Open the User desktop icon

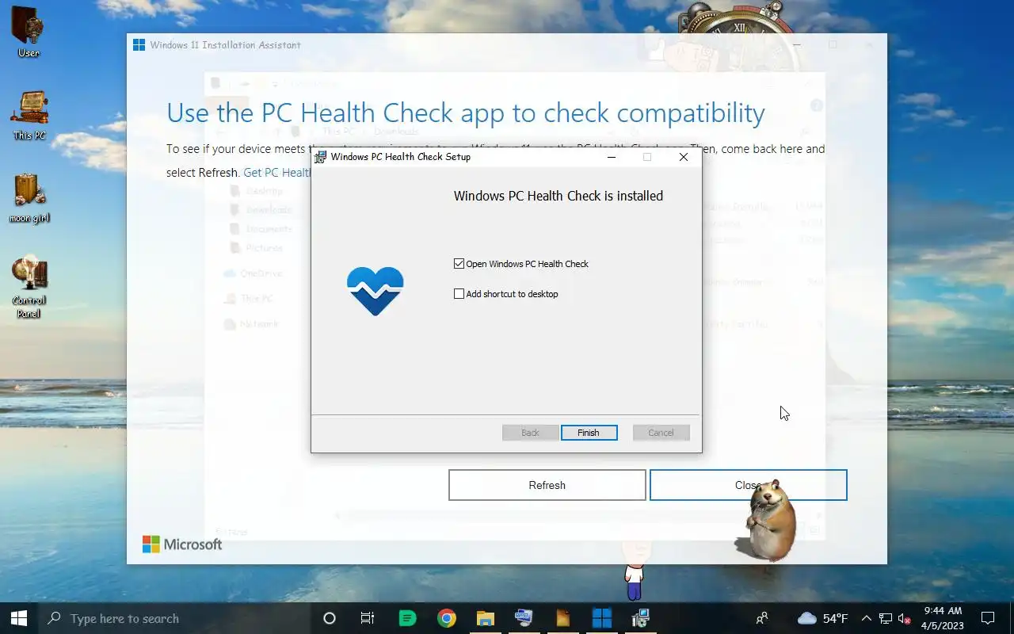[29, 32]
